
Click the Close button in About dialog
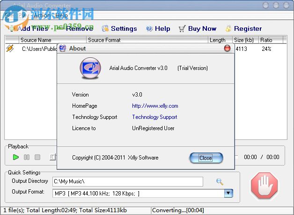(206, 158)
